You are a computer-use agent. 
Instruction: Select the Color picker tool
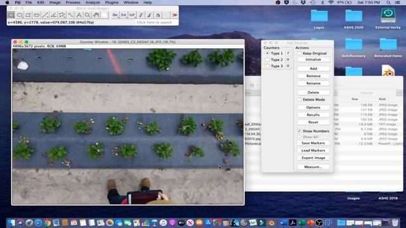pos(104,15)
